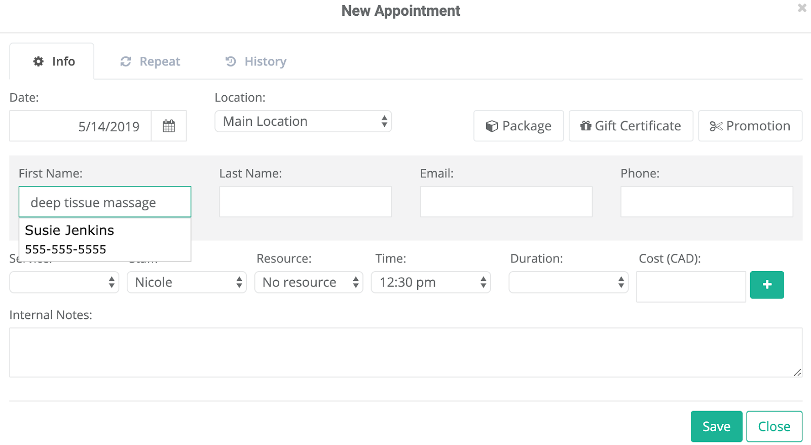This screenshot has width=811, height=445.
Task: Close the New Appointment dialog with X
Action: click(802, 8)
